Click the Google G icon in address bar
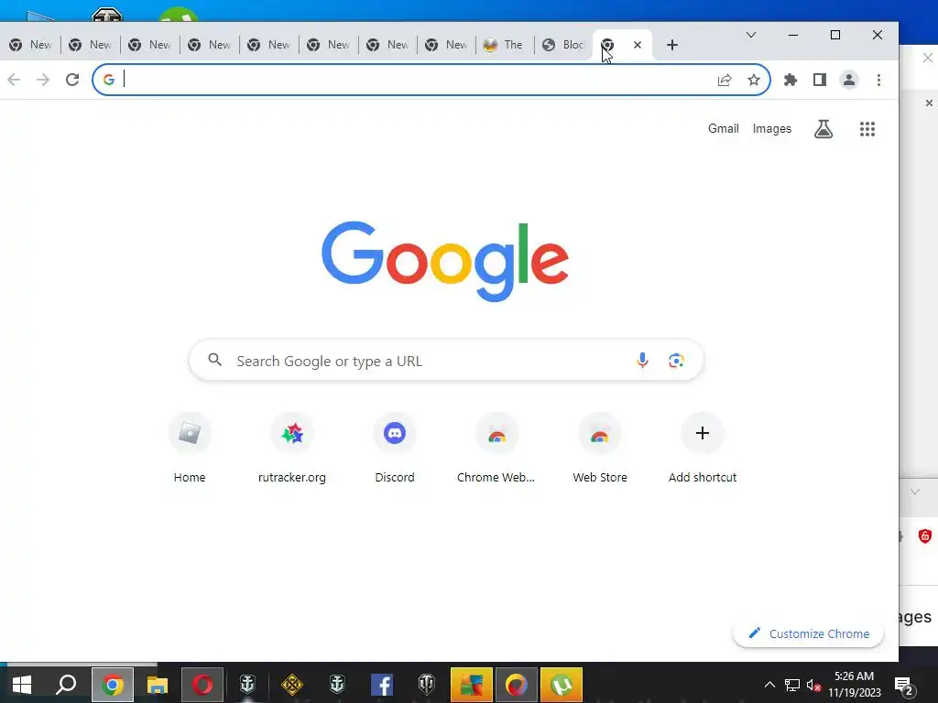The image size is (938, 703). (108, 80)
